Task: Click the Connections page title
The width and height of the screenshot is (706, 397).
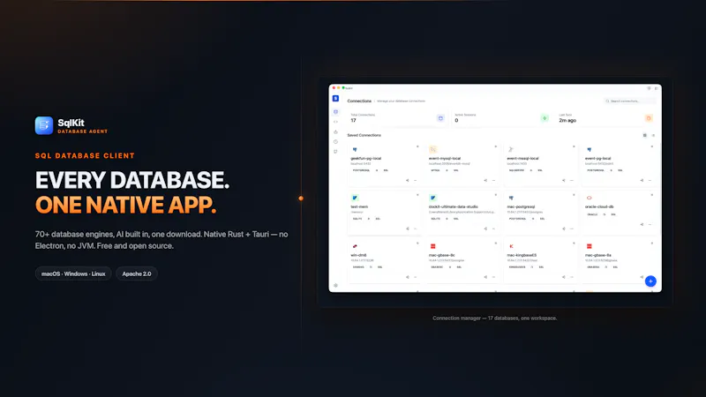Action: coord(359,101)
